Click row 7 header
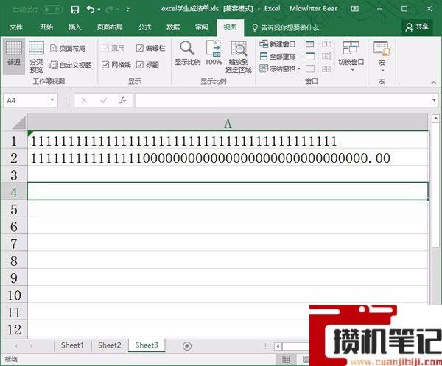The width and height of the screenshot is (442, 366). tap(14, 244)
